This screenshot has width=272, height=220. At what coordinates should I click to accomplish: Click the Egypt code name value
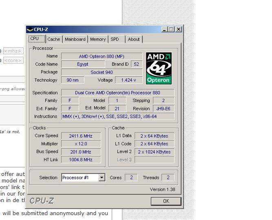(x=83, y=64)
